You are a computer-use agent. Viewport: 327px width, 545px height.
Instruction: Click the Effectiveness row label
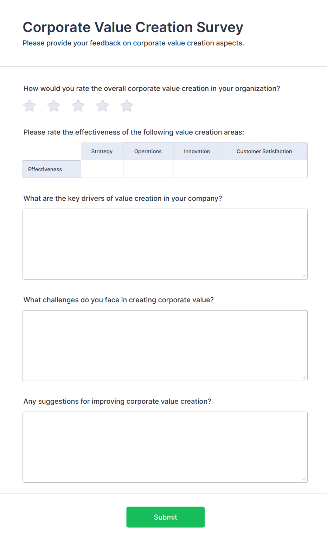tap(45, 169)
